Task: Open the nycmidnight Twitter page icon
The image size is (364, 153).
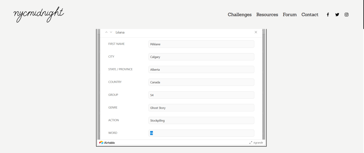Action: click(337, 15)
